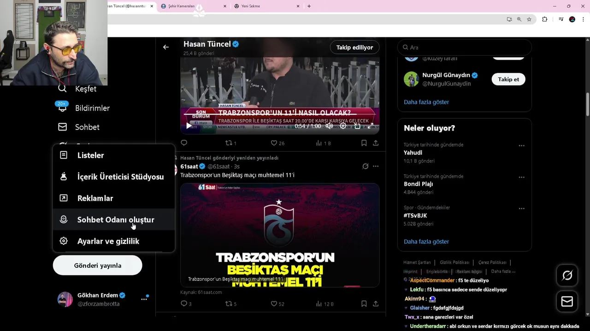
Task: Follow Nurgül Günaydın with Takip et
Action: [x=508, y=79]
